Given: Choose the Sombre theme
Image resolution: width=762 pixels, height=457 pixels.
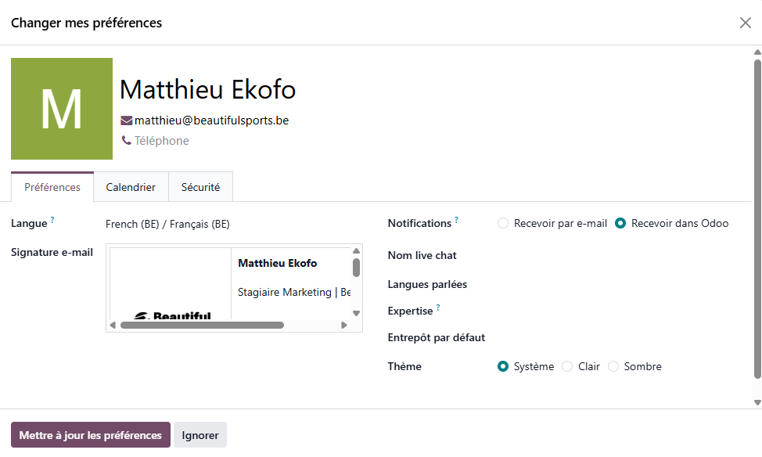Looking at the screenshot, I should coord(613,366).
